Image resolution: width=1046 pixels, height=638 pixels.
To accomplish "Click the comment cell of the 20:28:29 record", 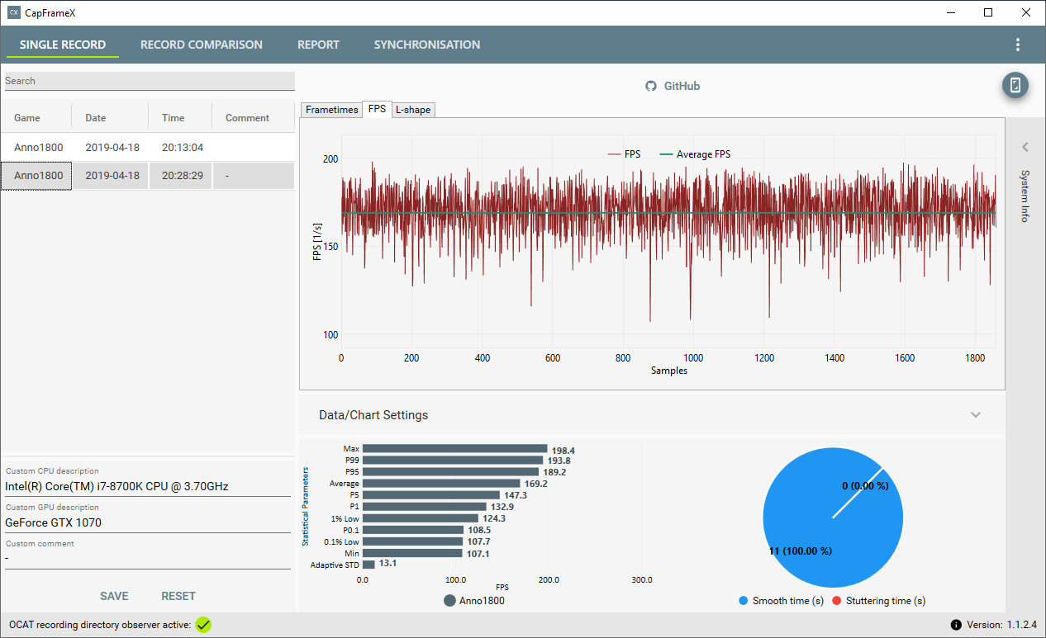I will pos(254,176).
